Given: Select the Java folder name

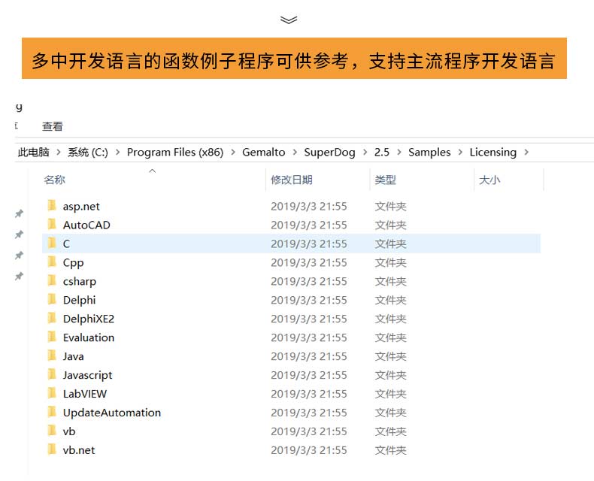Looking at the screenshot, I should [x=74, y=356].
